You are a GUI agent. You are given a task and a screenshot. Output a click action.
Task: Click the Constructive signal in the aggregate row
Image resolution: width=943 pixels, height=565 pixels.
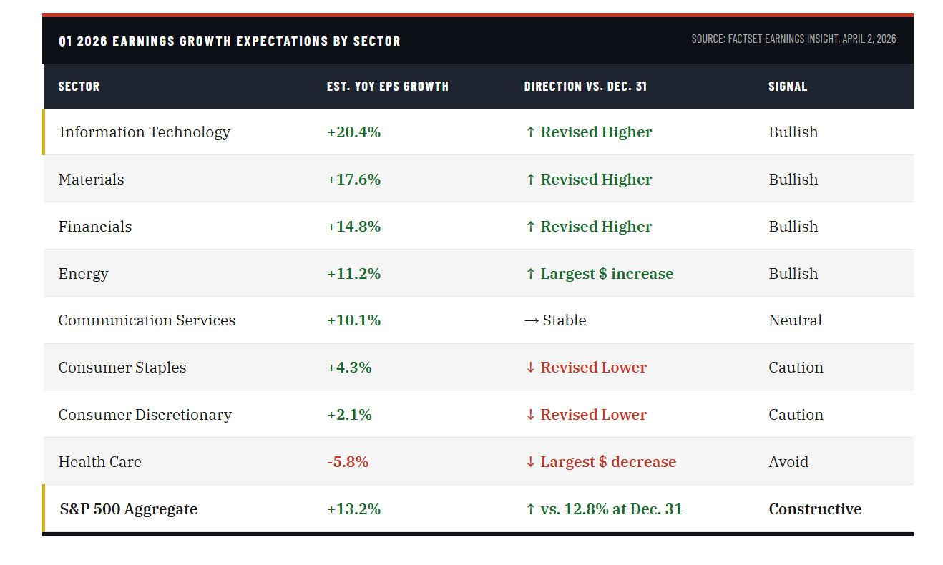point(815,509)
